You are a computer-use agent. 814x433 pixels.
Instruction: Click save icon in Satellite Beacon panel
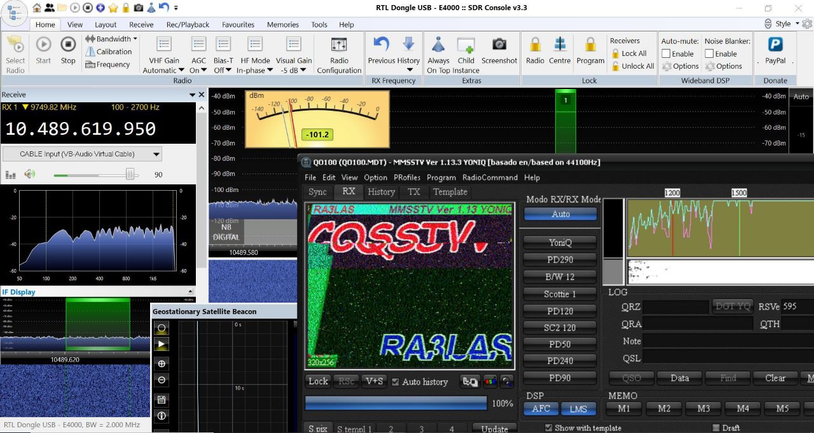pyautogui.click(x=162, y=399)
